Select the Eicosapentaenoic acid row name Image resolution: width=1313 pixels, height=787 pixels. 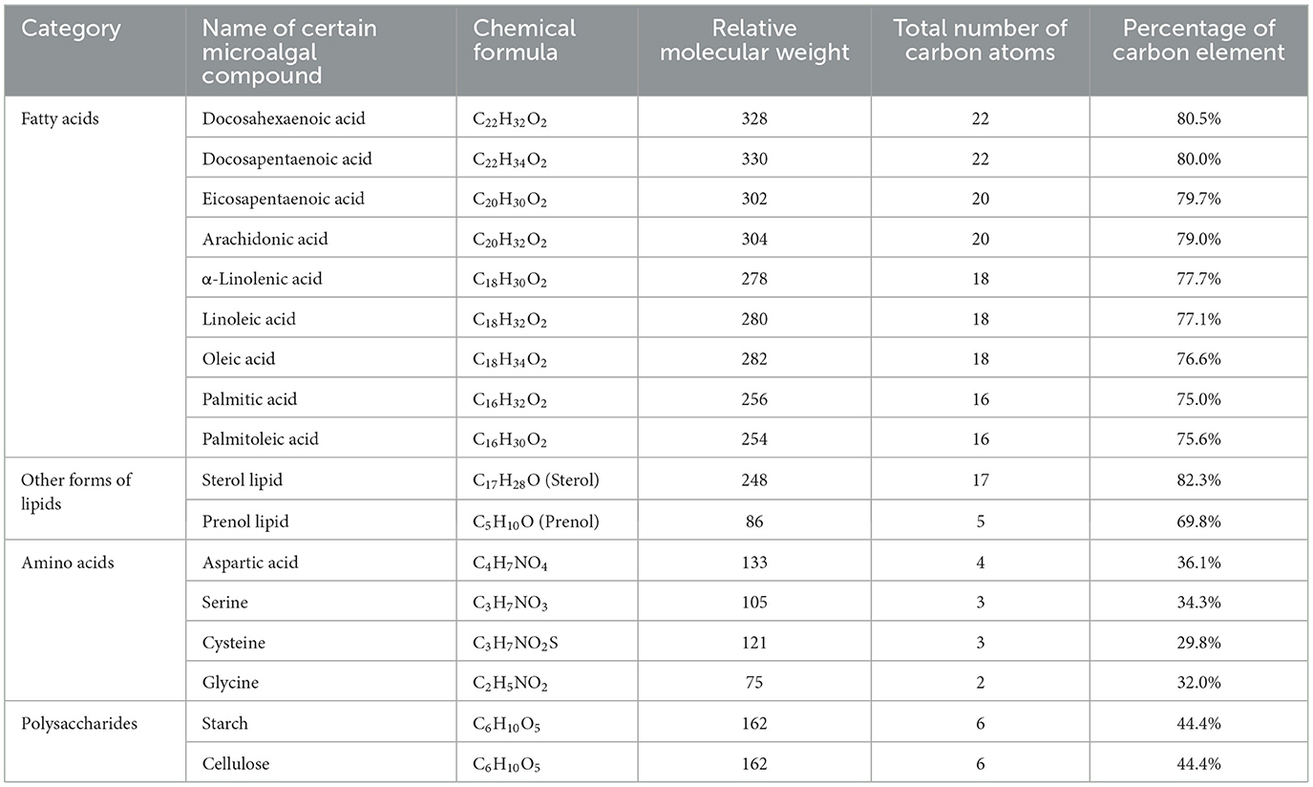pyautogui.click(x=284, y=199)
